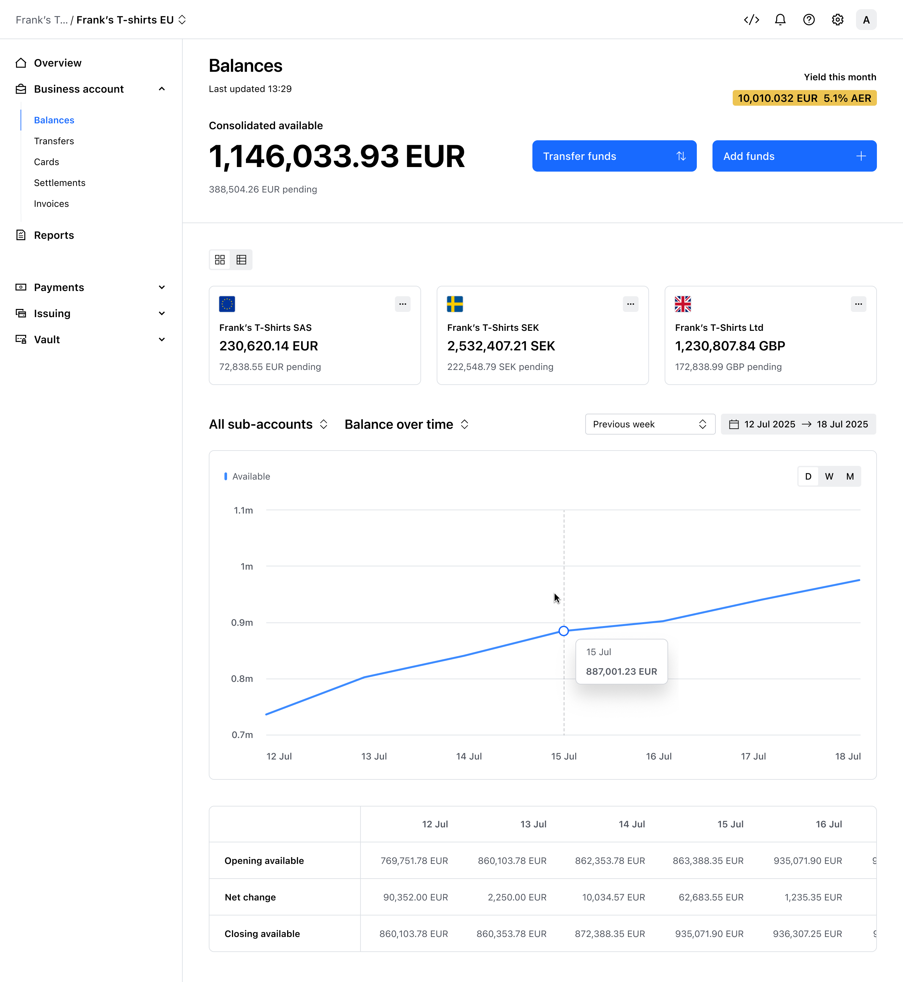Click the UK flag icon
The image size is (903, 982).
click(x=683, y=304)
